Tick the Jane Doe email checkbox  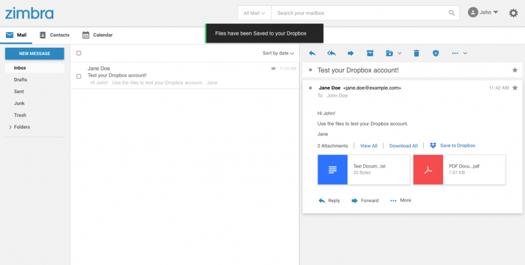click(79, 76)
